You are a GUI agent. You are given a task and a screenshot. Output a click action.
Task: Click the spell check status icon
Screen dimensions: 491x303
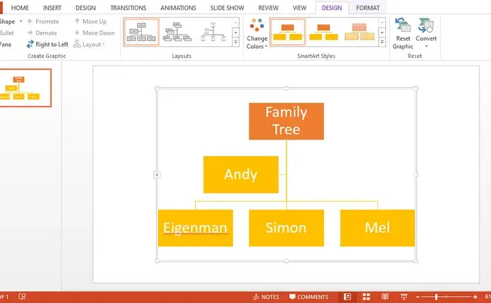point(22,297)
